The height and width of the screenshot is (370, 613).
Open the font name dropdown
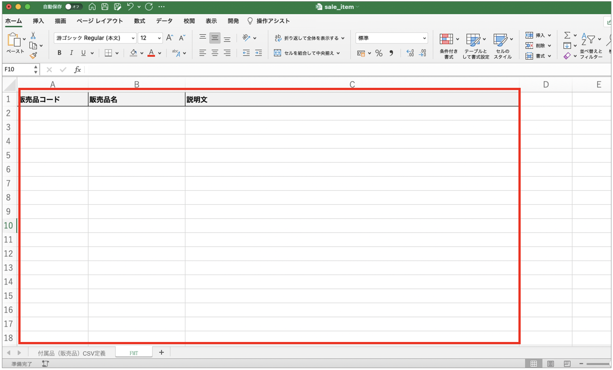pos(133,38)
